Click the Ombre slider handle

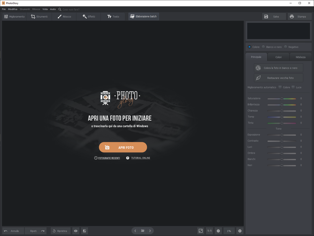coord(282,153)
